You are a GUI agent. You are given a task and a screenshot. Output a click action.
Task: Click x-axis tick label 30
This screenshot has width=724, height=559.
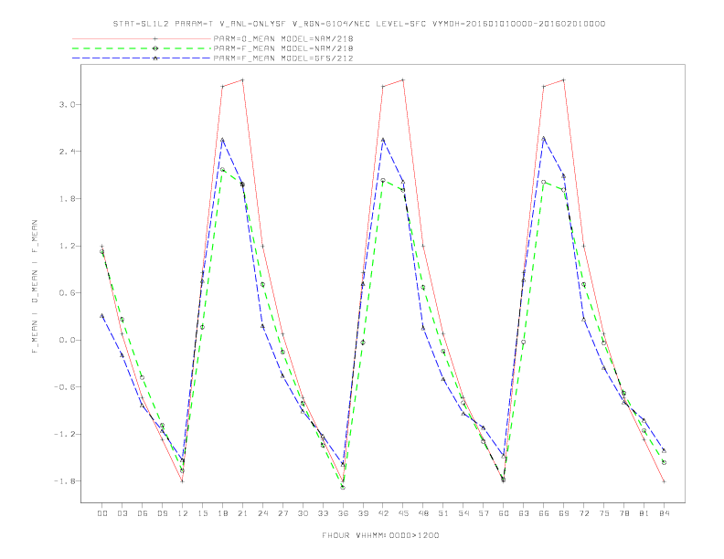pyautogui.click(x=303, y=513)
